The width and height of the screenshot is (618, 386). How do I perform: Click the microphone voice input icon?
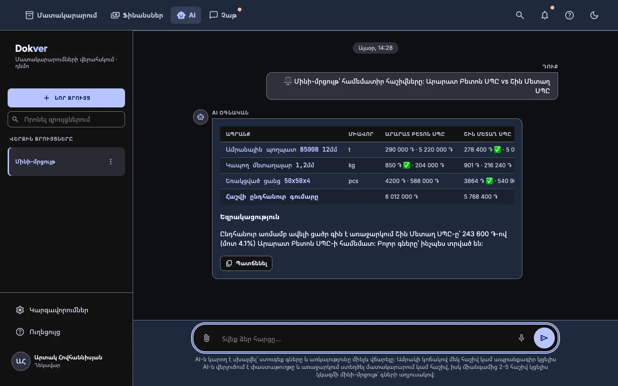[x=521, y=338]
